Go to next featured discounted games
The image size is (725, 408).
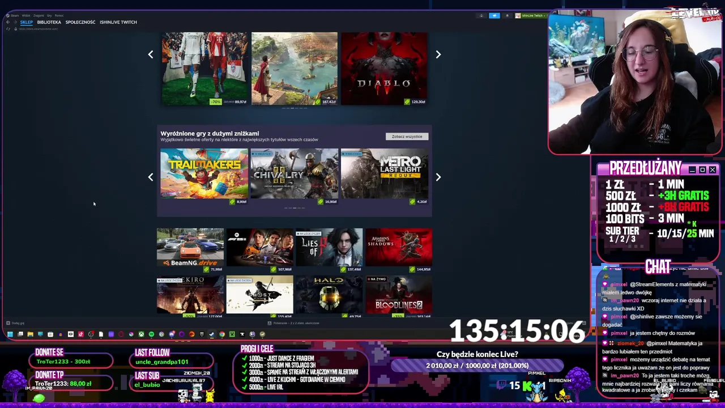point(438,177)
